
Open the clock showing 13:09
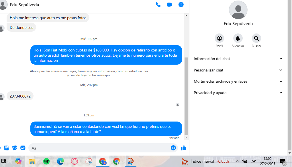click(x=267, y=161)
